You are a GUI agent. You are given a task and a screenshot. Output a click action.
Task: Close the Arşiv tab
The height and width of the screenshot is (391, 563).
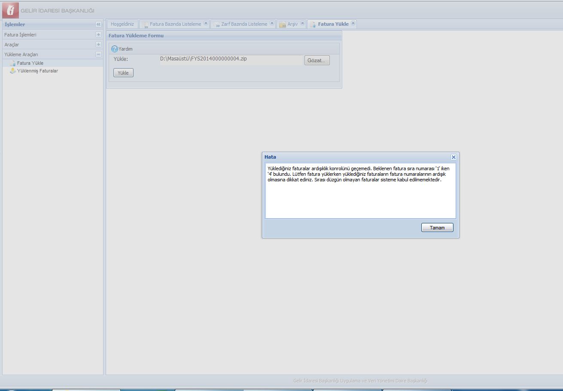(x=302, y=24)
